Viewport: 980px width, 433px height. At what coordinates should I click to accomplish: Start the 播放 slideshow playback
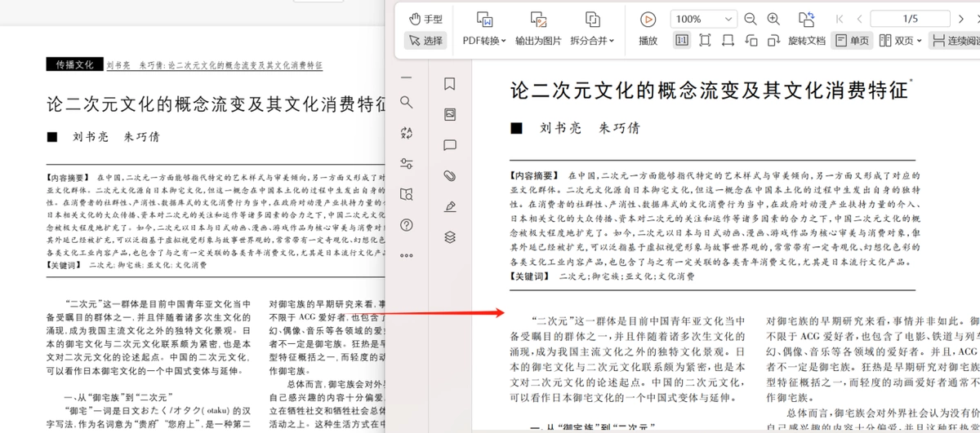click(x=648, y=29)
